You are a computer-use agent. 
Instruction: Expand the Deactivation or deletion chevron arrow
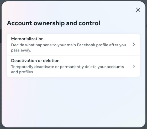click(134, 66)
